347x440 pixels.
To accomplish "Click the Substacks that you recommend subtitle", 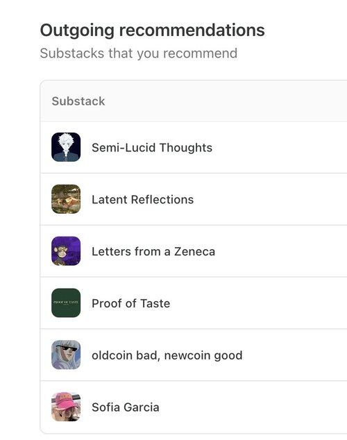I will (139, 53).
